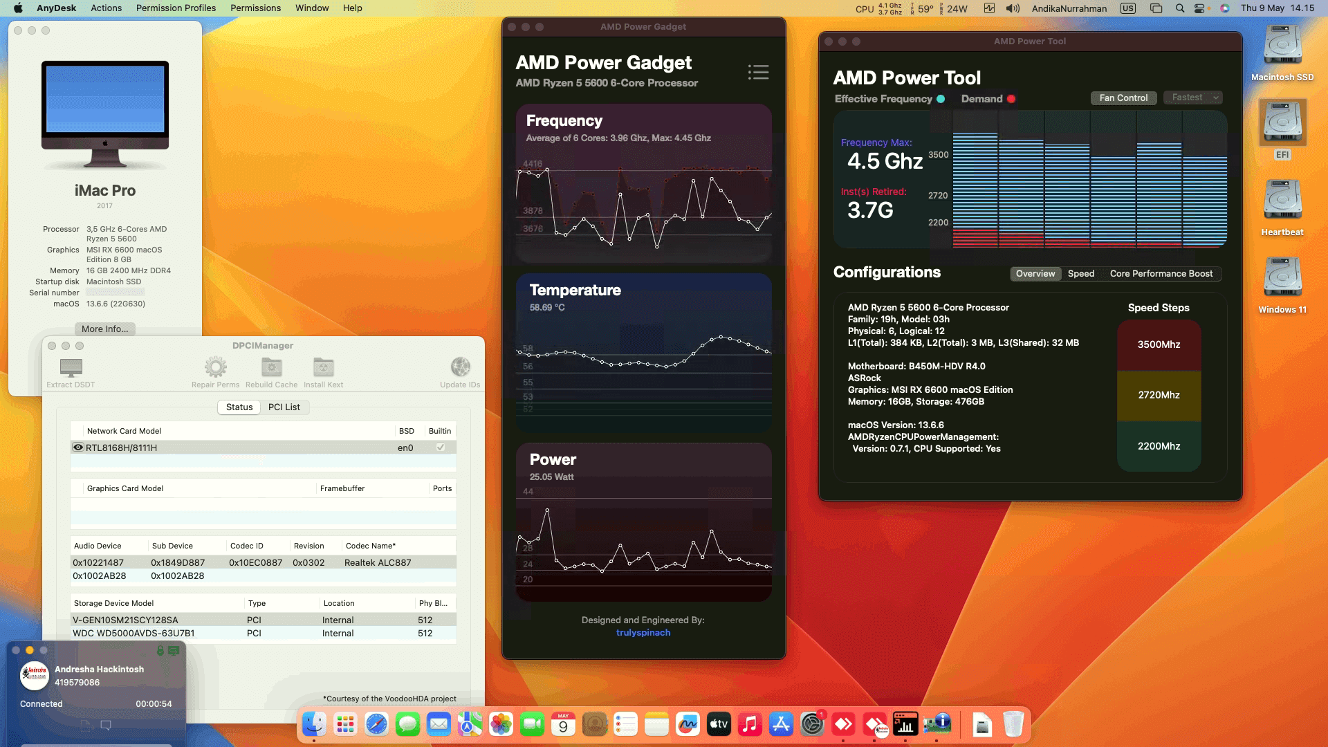Screen dimensions: 1328x747
Task: Open the trulyspinach link
Action: (643, 632)
